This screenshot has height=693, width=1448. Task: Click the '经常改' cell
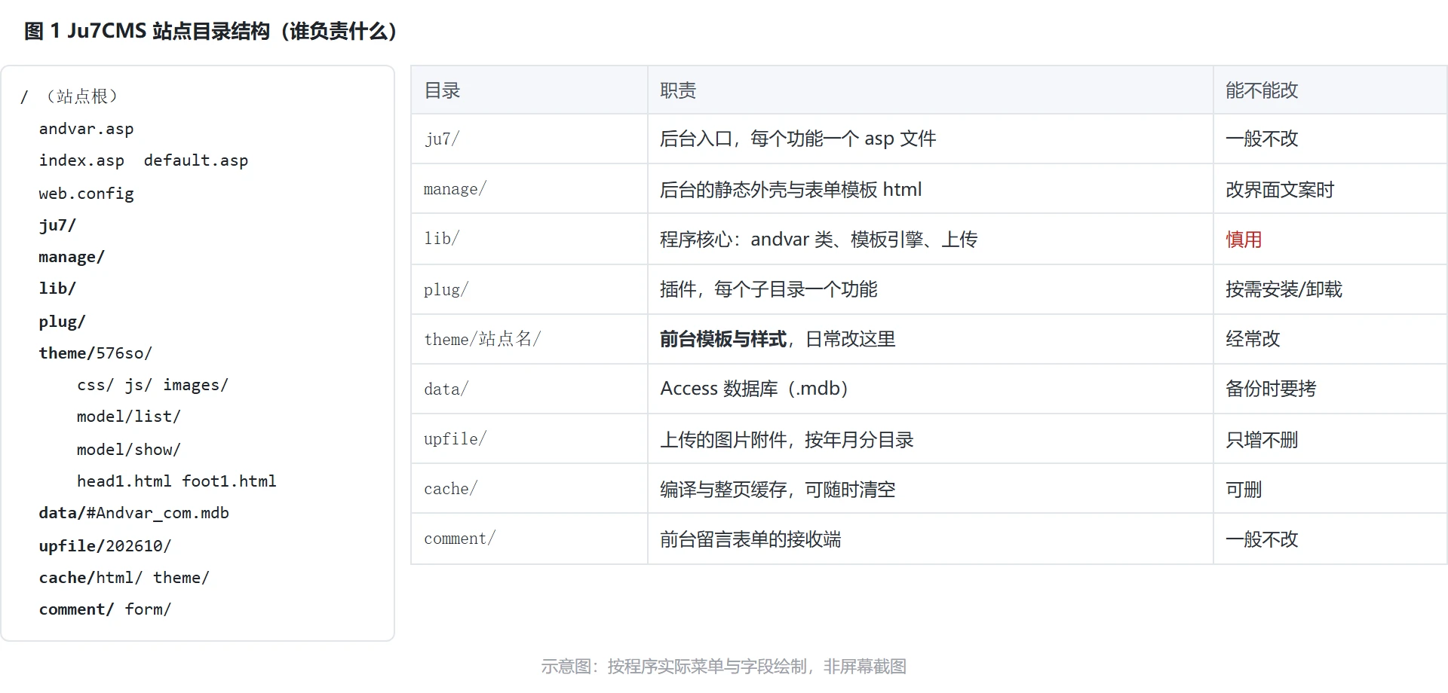pyautogui.click(x=1330, y=339)
